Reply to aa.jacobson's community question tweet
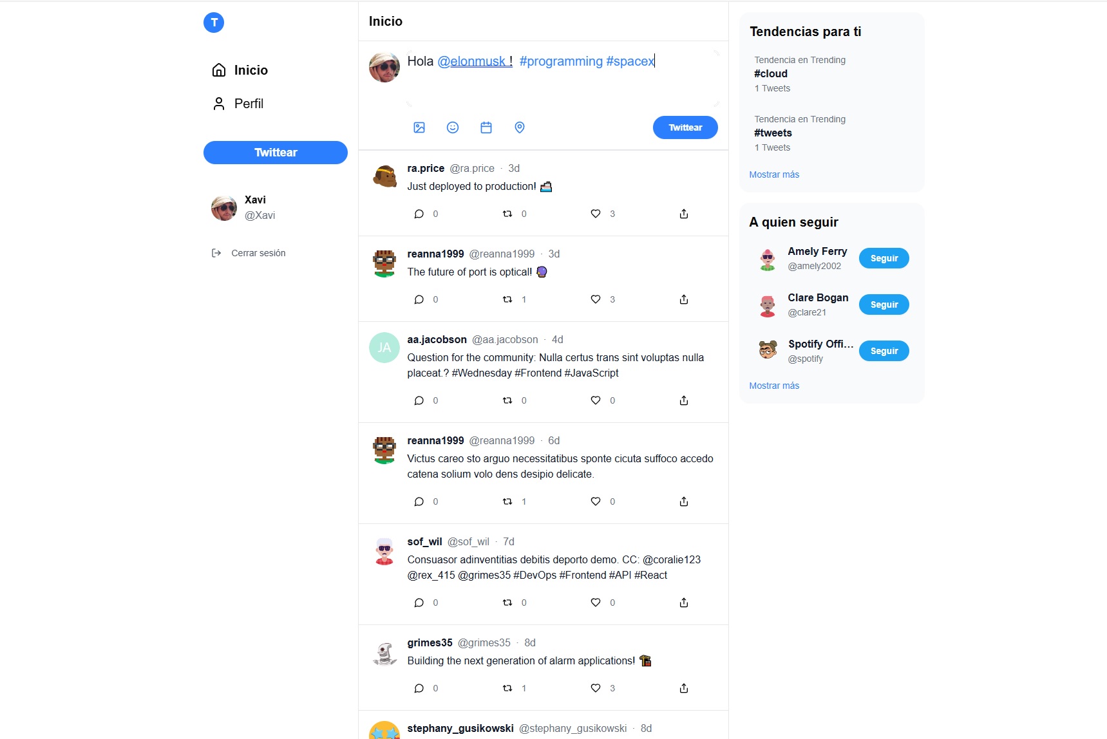 click(x=419, y=400)
